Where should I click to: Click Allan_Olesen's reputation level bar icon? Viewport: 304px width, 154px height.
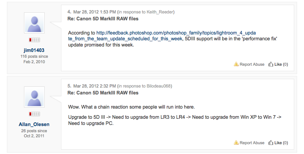coord(34,114)
